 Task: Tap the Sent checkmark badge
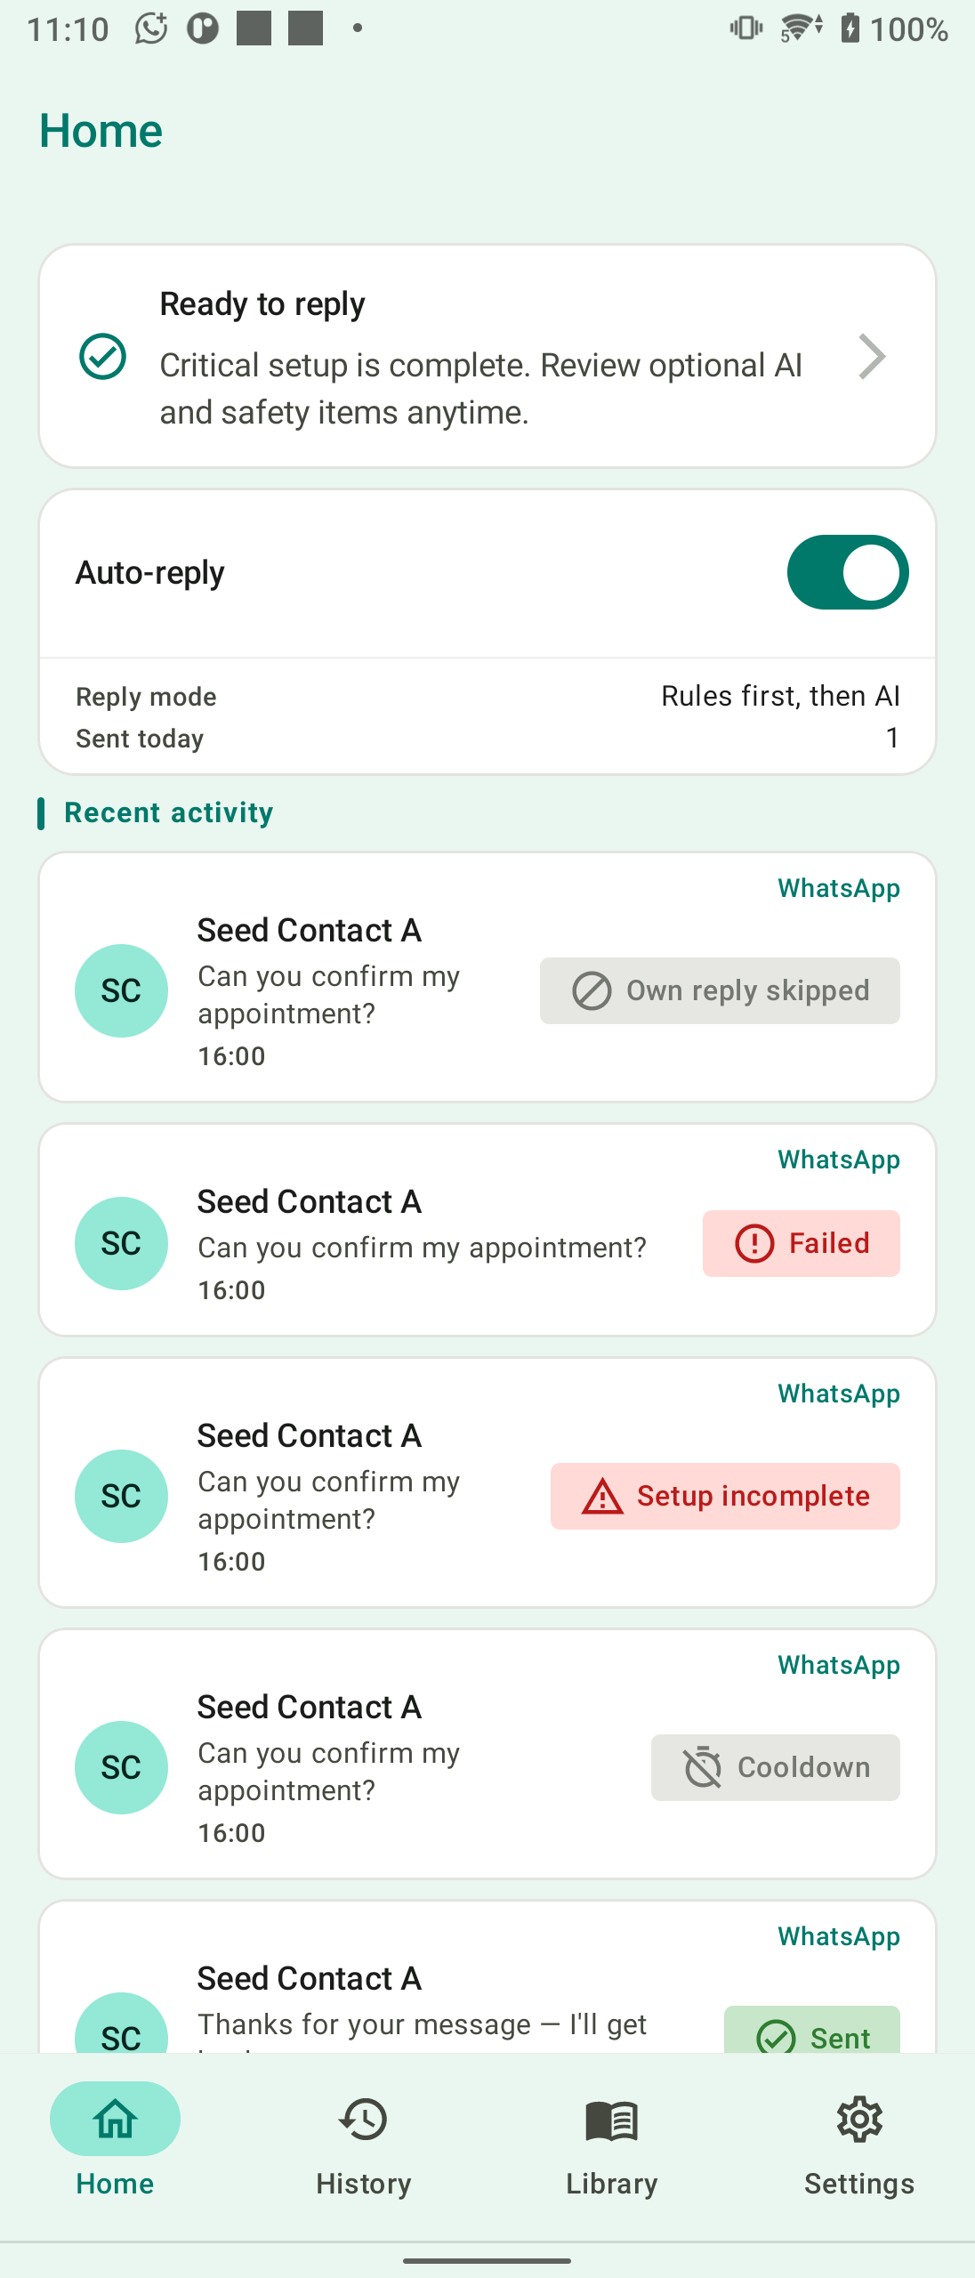pyautogui.click(x=811, y=2031)
